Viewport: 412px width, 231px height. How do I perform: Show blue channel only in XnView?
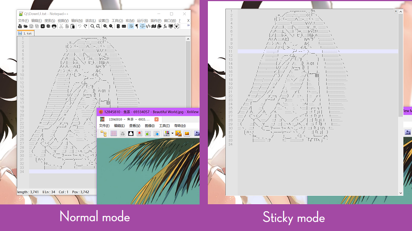[x=157, y=133]
